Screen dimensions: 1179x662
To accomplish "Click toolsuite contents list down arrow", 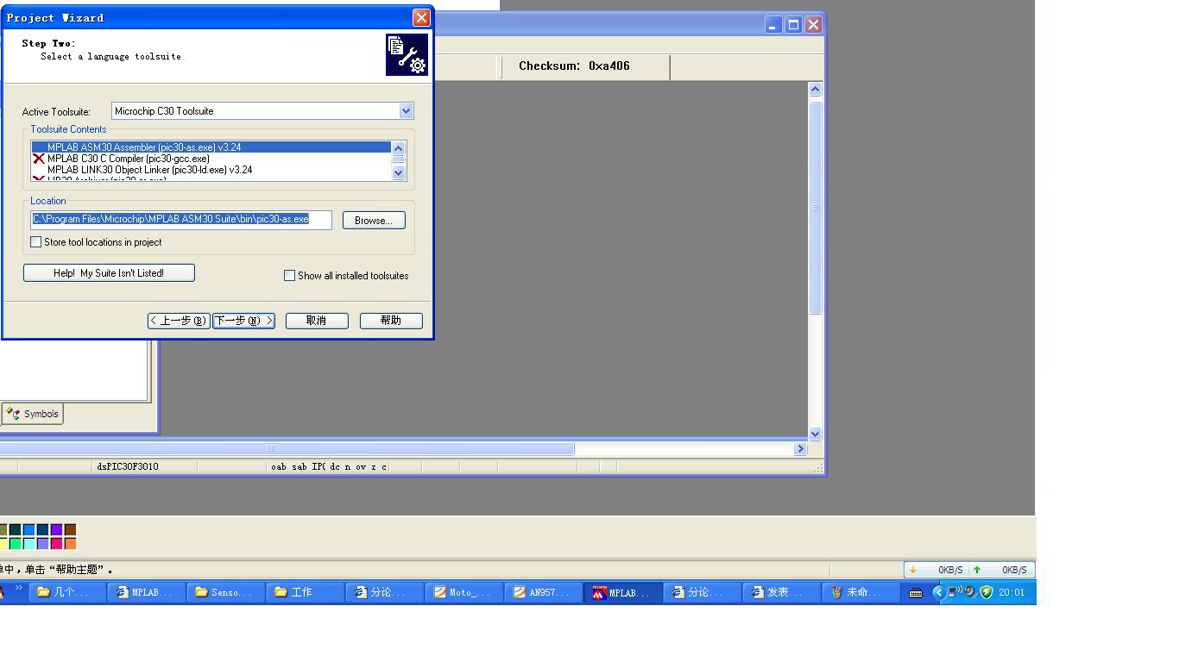I will (x=398, y=172).
